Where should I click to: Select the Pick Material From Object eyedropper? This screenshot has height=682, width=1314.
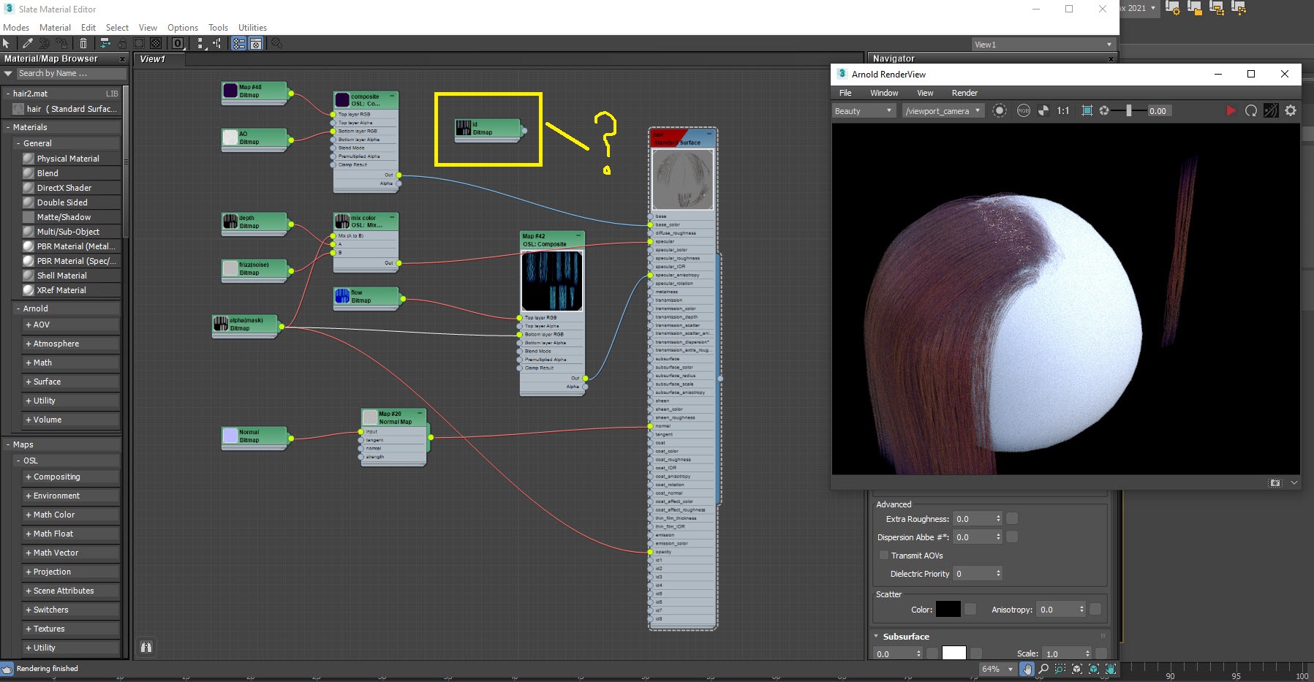(x=28, y=43)
